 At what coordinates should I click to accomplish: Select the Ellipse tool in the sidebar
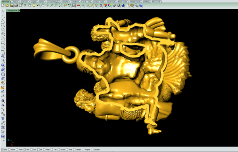(x=3, y=34)
